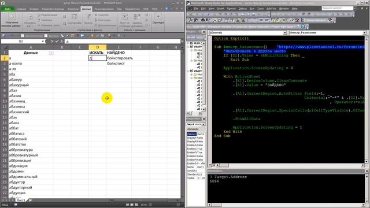Click the binoculars icon in VBA custom toolbar
Screen dimensions: 370x208
(x=203, y=20)
